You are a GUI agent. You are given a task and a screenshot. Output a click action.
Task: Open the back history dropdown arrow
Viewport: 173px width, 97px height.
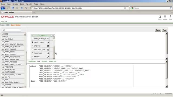tap(9, 8)
